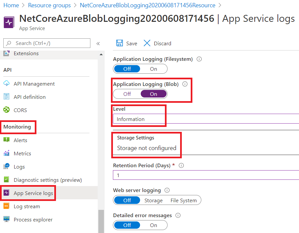
Task: Open API definition in sidebar
Action: tap(29, 97)
